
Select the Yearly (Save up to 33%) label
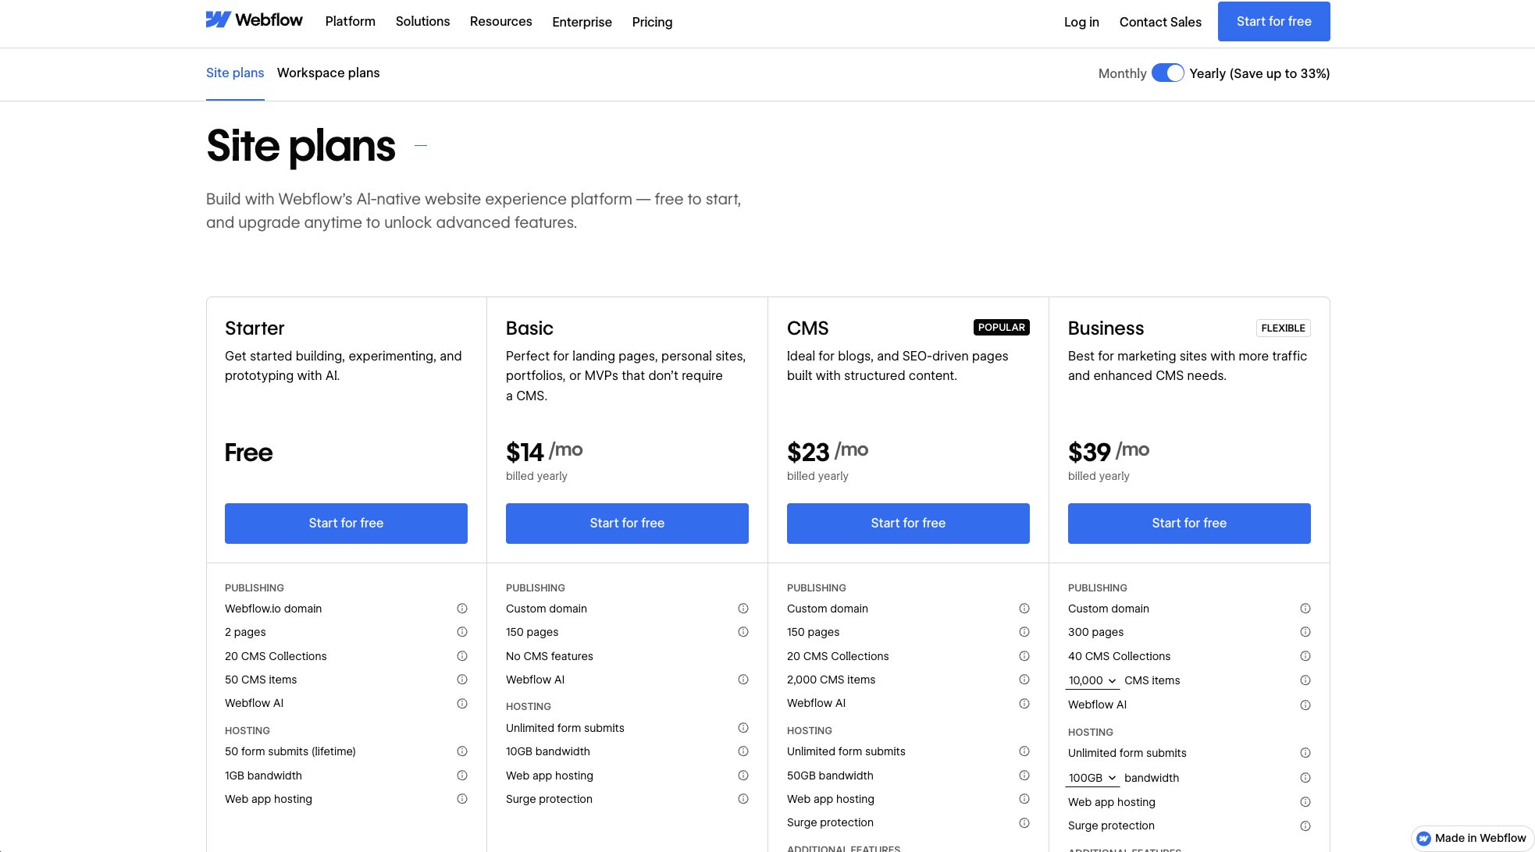(1259, 73)
